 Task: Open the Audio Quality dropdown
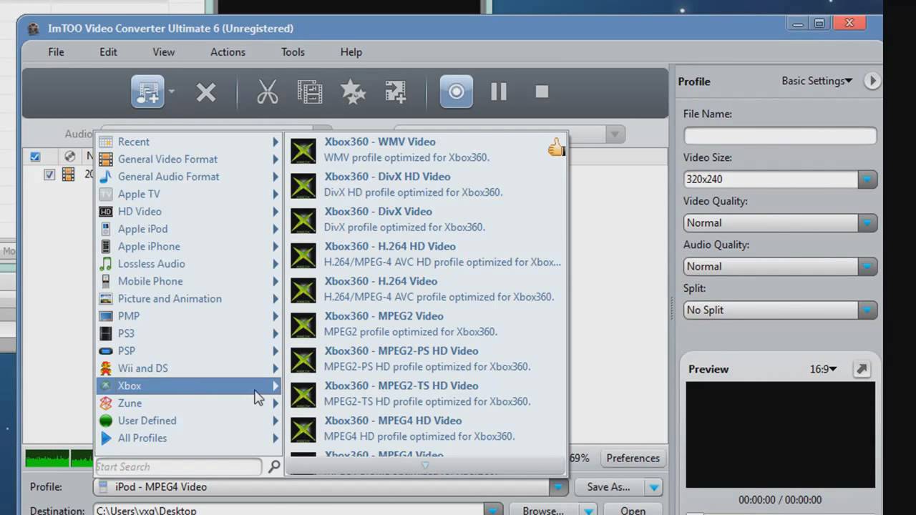point(867,266)
